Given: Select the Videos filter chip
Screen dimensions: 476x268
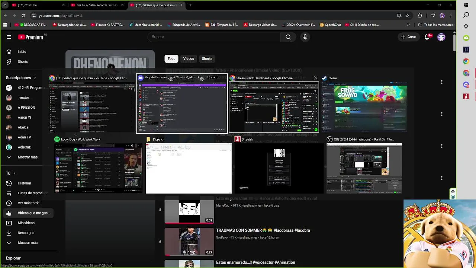Looking at the screenshot, I should coord(189,58).
